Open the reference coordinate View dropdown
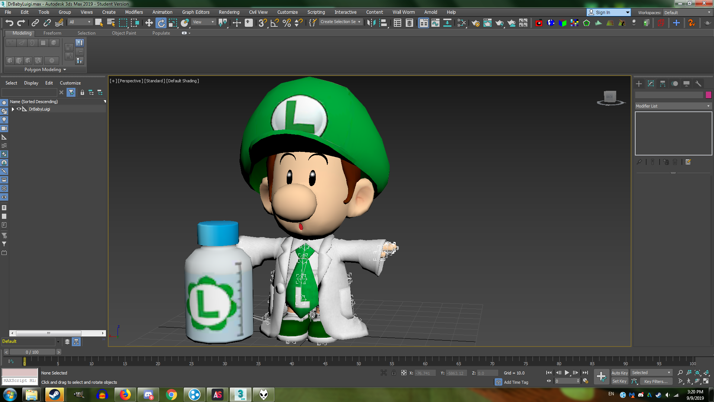Screen dimensions: 714x402 tap(203, 22)
